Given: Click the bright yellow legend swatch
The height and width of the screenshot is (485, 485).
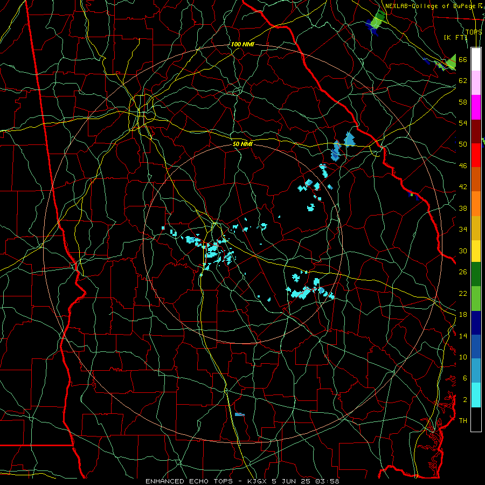Looking at the screenshot, I should [x=476, y=251].
